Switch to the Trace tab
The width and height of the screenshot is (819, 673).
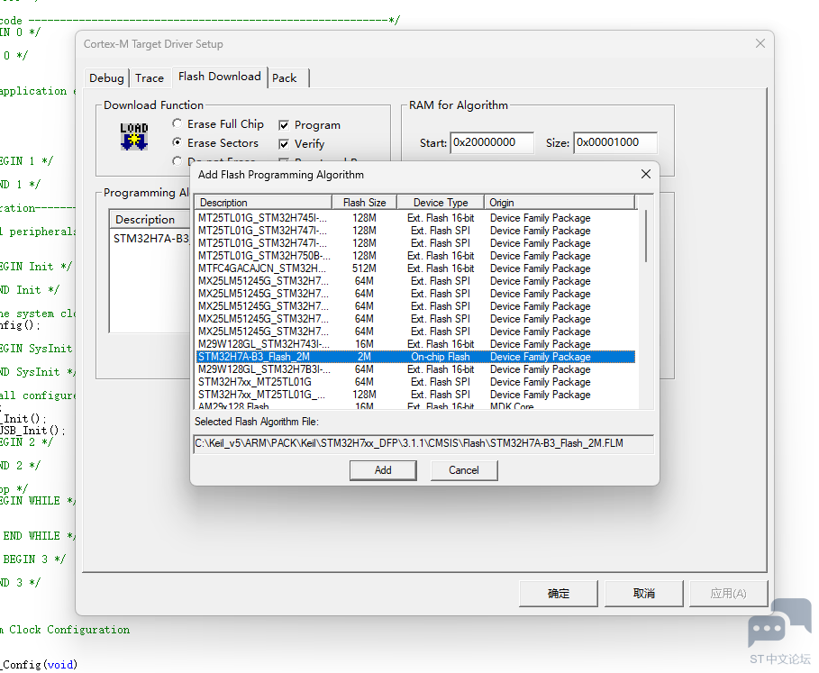(150, 78)
